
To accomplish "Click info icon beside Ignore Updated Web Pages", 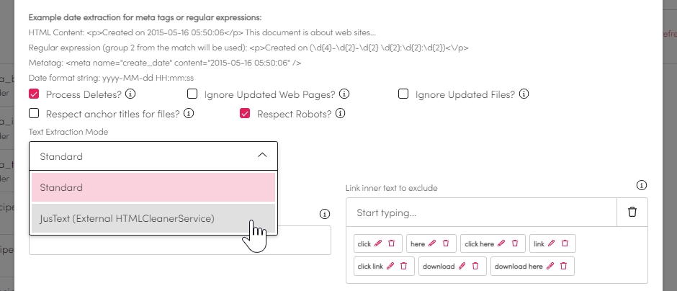I will tap(344, 94).
